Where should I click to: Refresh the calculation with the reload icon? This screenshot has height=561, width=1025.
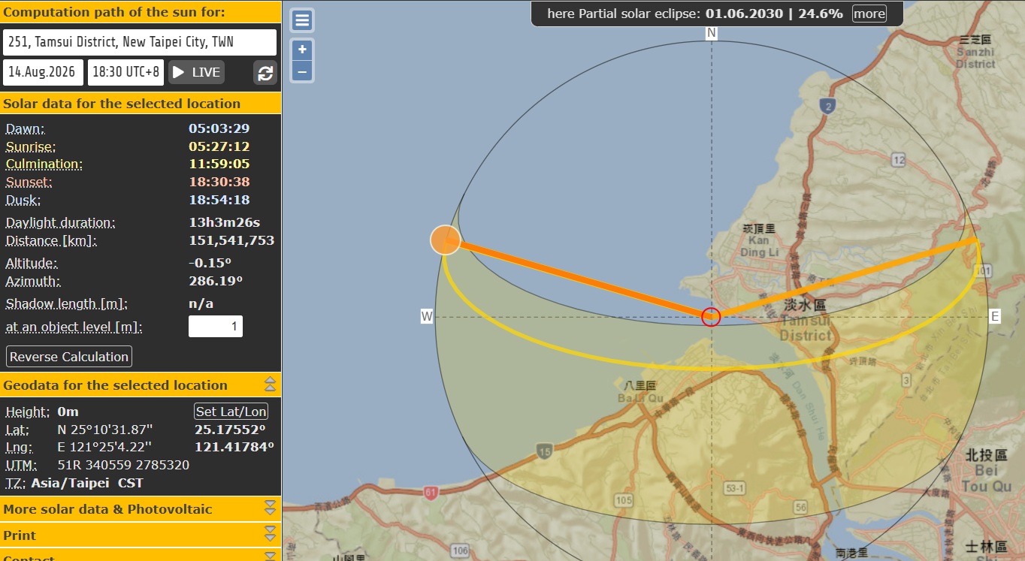[x=265, y=73]
